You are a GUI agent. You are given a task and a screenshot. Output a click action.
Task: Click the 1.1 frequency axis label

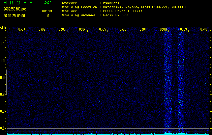[x=3, y=44]
